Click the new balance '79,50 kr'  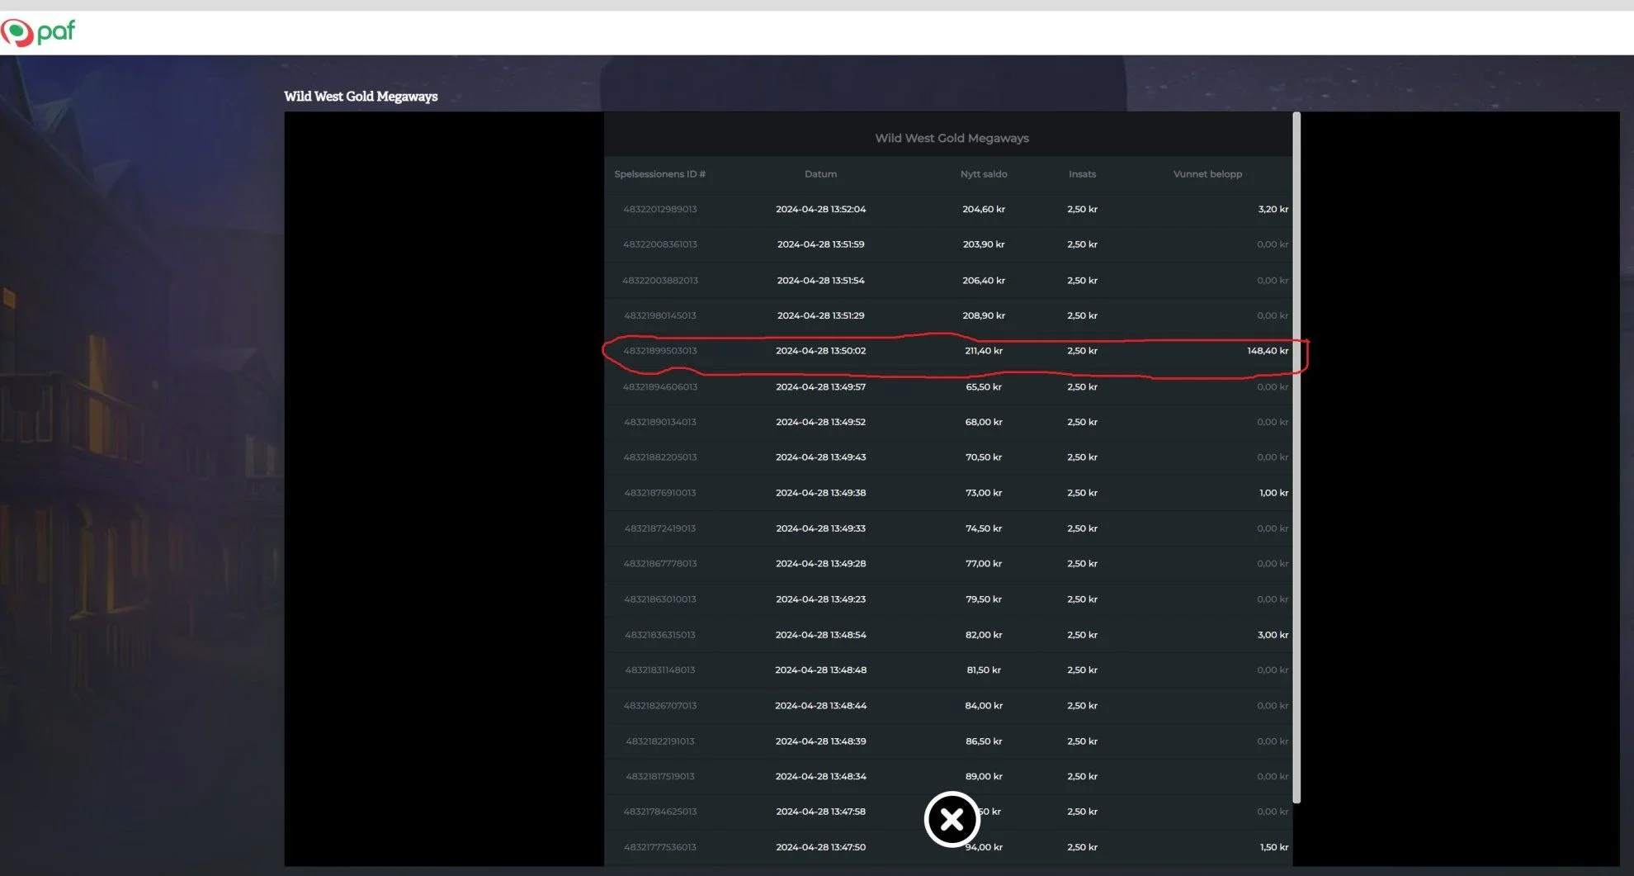[x=984, y=599]
